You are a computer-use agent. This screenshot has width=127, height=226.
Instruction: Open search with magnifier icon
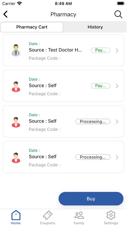coord(118,14)
